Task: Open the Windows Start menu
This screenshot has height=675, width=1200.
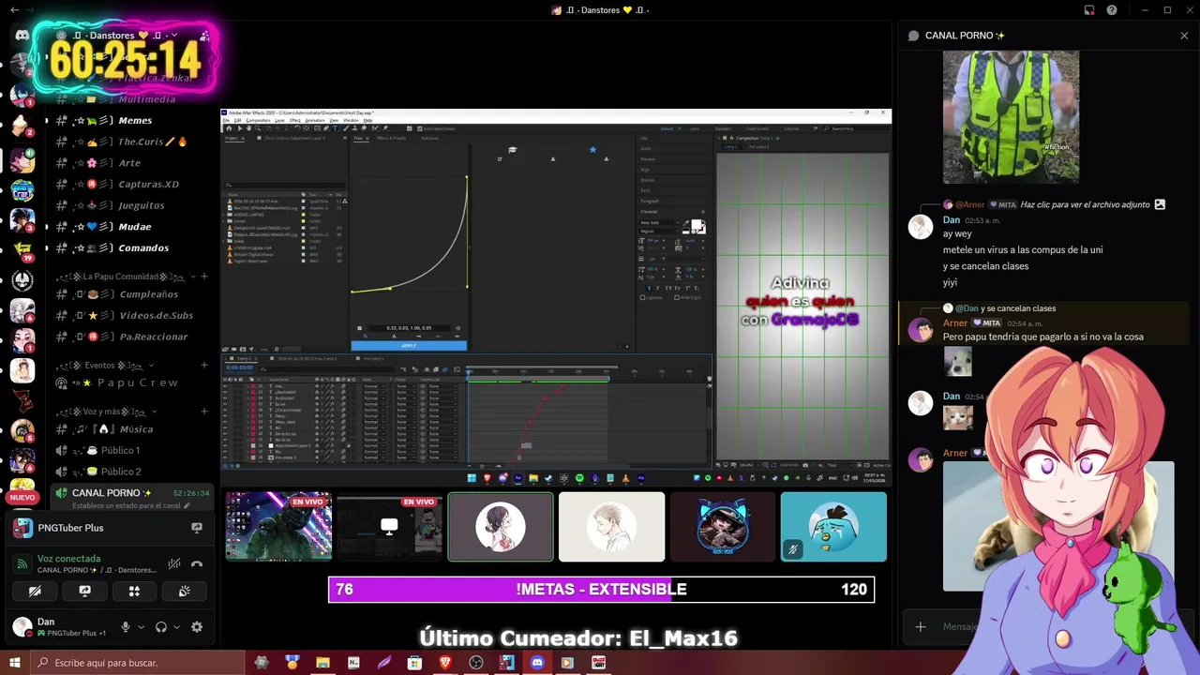Action: 15,663
